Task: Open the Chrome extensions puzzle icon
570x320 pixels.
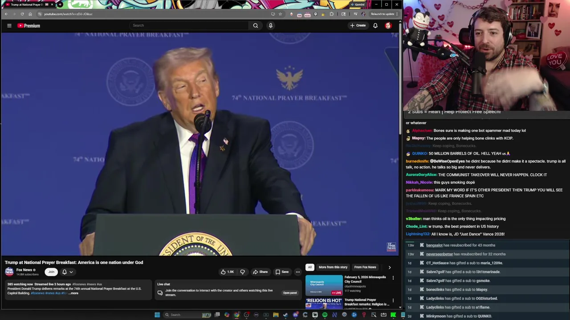Action: (x=331, y=14)
